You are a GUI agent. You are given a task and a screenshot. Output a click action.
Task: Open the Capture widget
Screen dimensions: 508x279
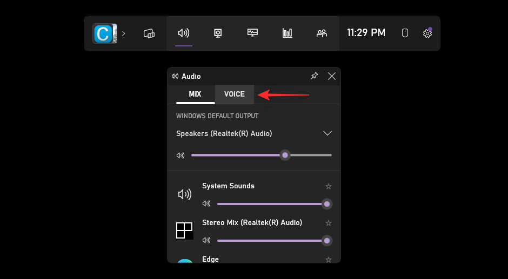click(x=218, y=33)
